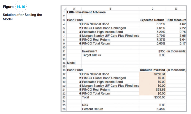
Task: Click row header 17
Action: (63, 74)
